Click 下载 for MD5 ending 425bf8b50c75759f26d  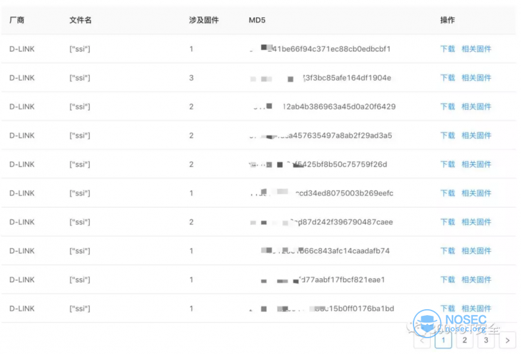point(447,164)
